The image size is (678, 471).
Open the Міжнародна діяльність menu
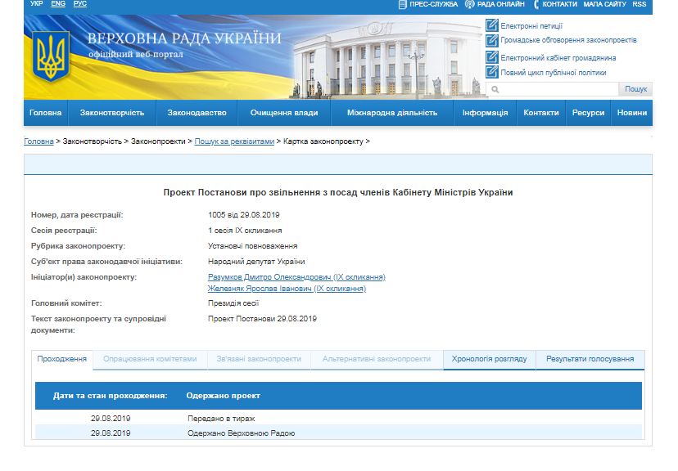pyautogui.click(x=392, y=113)
